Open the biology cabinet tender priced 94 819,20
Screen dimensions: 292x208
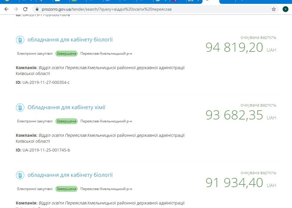(x=70, y=40)
